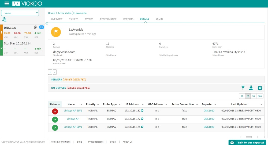Download the IoT devices list
The width and height of the screenshot is (268, 145).
251,88
